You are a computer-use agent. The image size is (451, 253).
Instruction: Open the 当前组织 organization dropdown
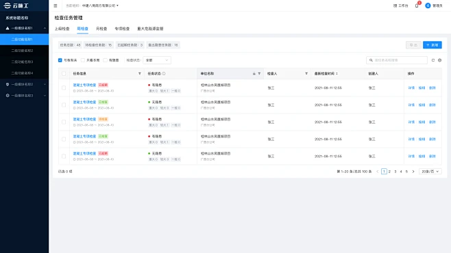pyautogui.click(x=100, y=5)
